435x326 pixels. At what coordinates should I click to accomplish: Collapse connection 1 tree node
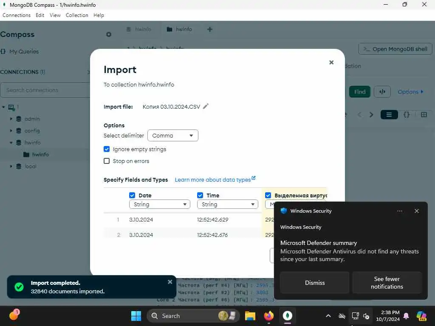point(3,107)
